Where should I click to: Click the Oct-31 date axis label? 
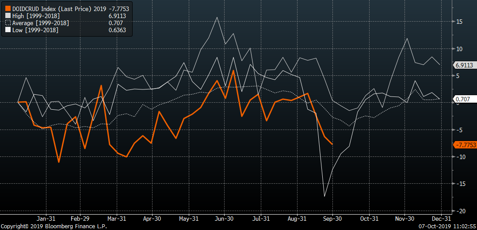369,219
